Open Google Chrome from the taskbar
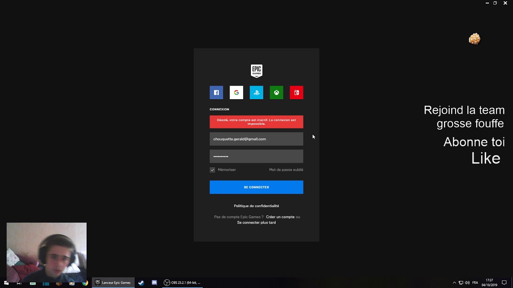This screenshot has height=288, width=513. pyautogui.click(x=85, y=283)
